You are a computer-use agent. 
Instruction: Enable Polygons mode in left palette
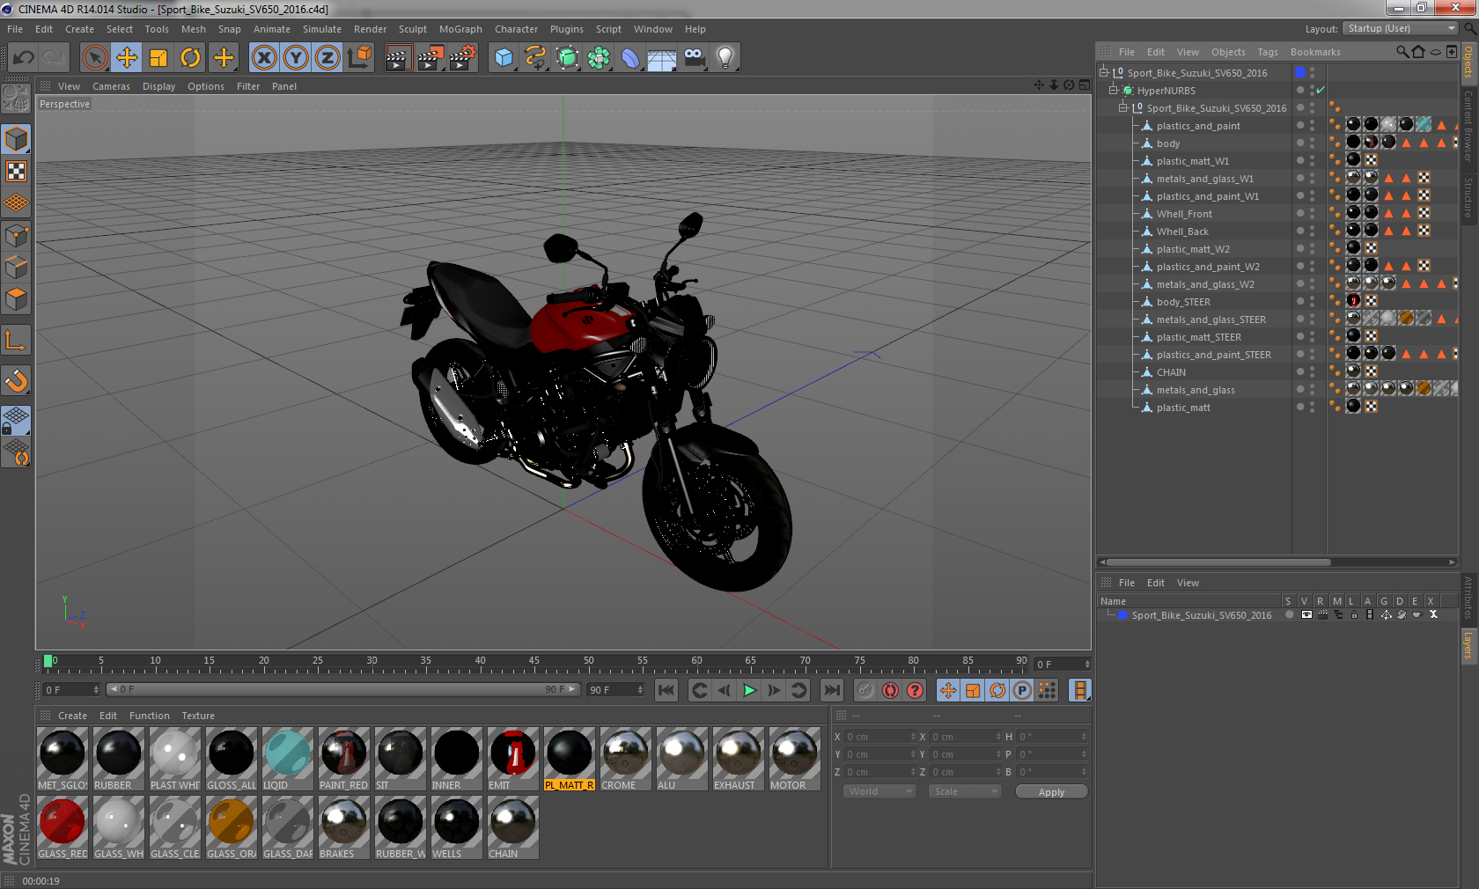[x=16, y=299]
